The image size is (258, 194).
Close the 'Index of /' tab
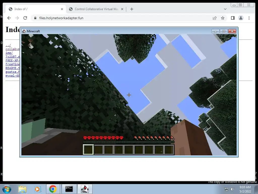[x=62, y=9]
